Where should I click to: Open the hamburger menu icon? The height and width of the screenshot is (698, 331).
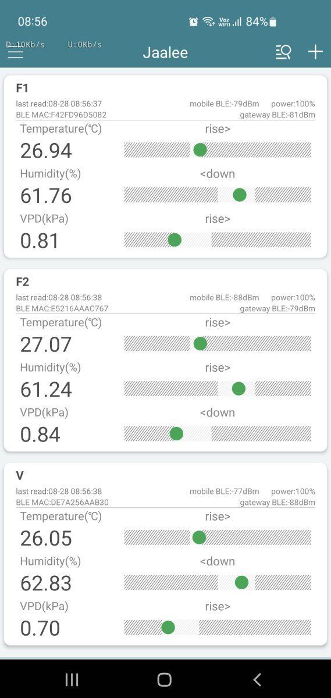tap(16, 52)
